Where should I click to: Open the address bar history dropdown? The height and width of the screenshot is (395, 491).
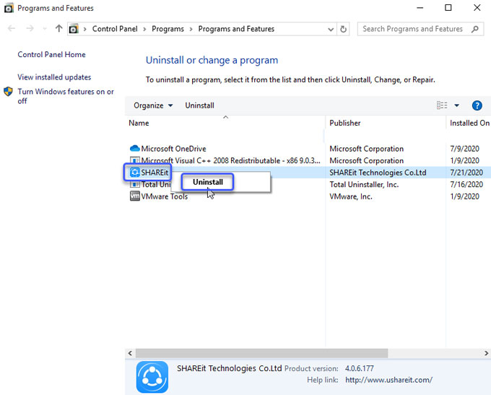point(331,29)
